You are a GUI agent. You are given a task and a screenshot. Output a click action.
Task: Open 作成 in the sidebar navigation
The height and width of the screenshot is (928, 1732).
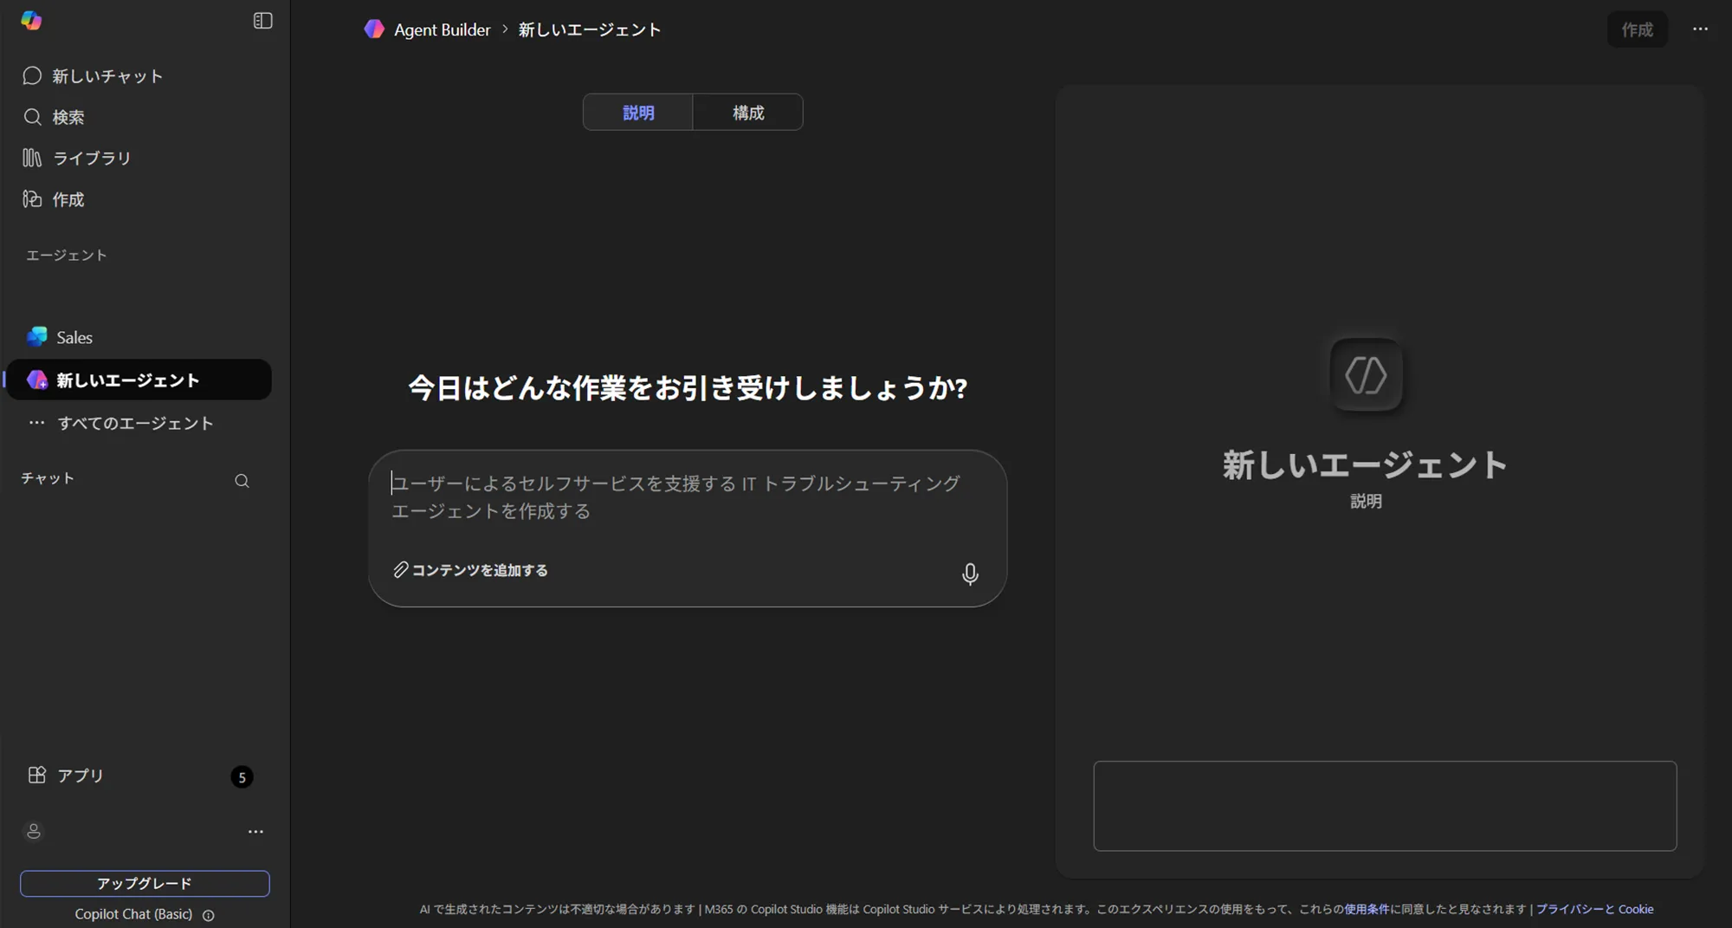click(x=54, y=199)
